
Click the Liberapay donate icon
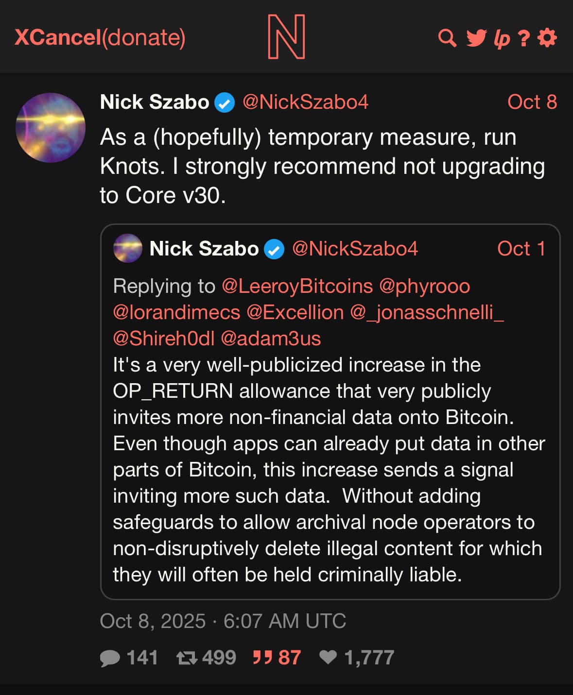(502, 38)
